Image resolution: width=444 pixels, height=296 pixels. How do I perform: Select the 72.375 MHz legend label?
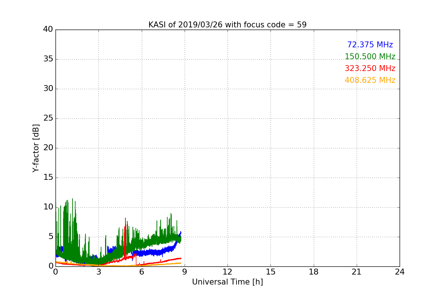coord(370,45)
